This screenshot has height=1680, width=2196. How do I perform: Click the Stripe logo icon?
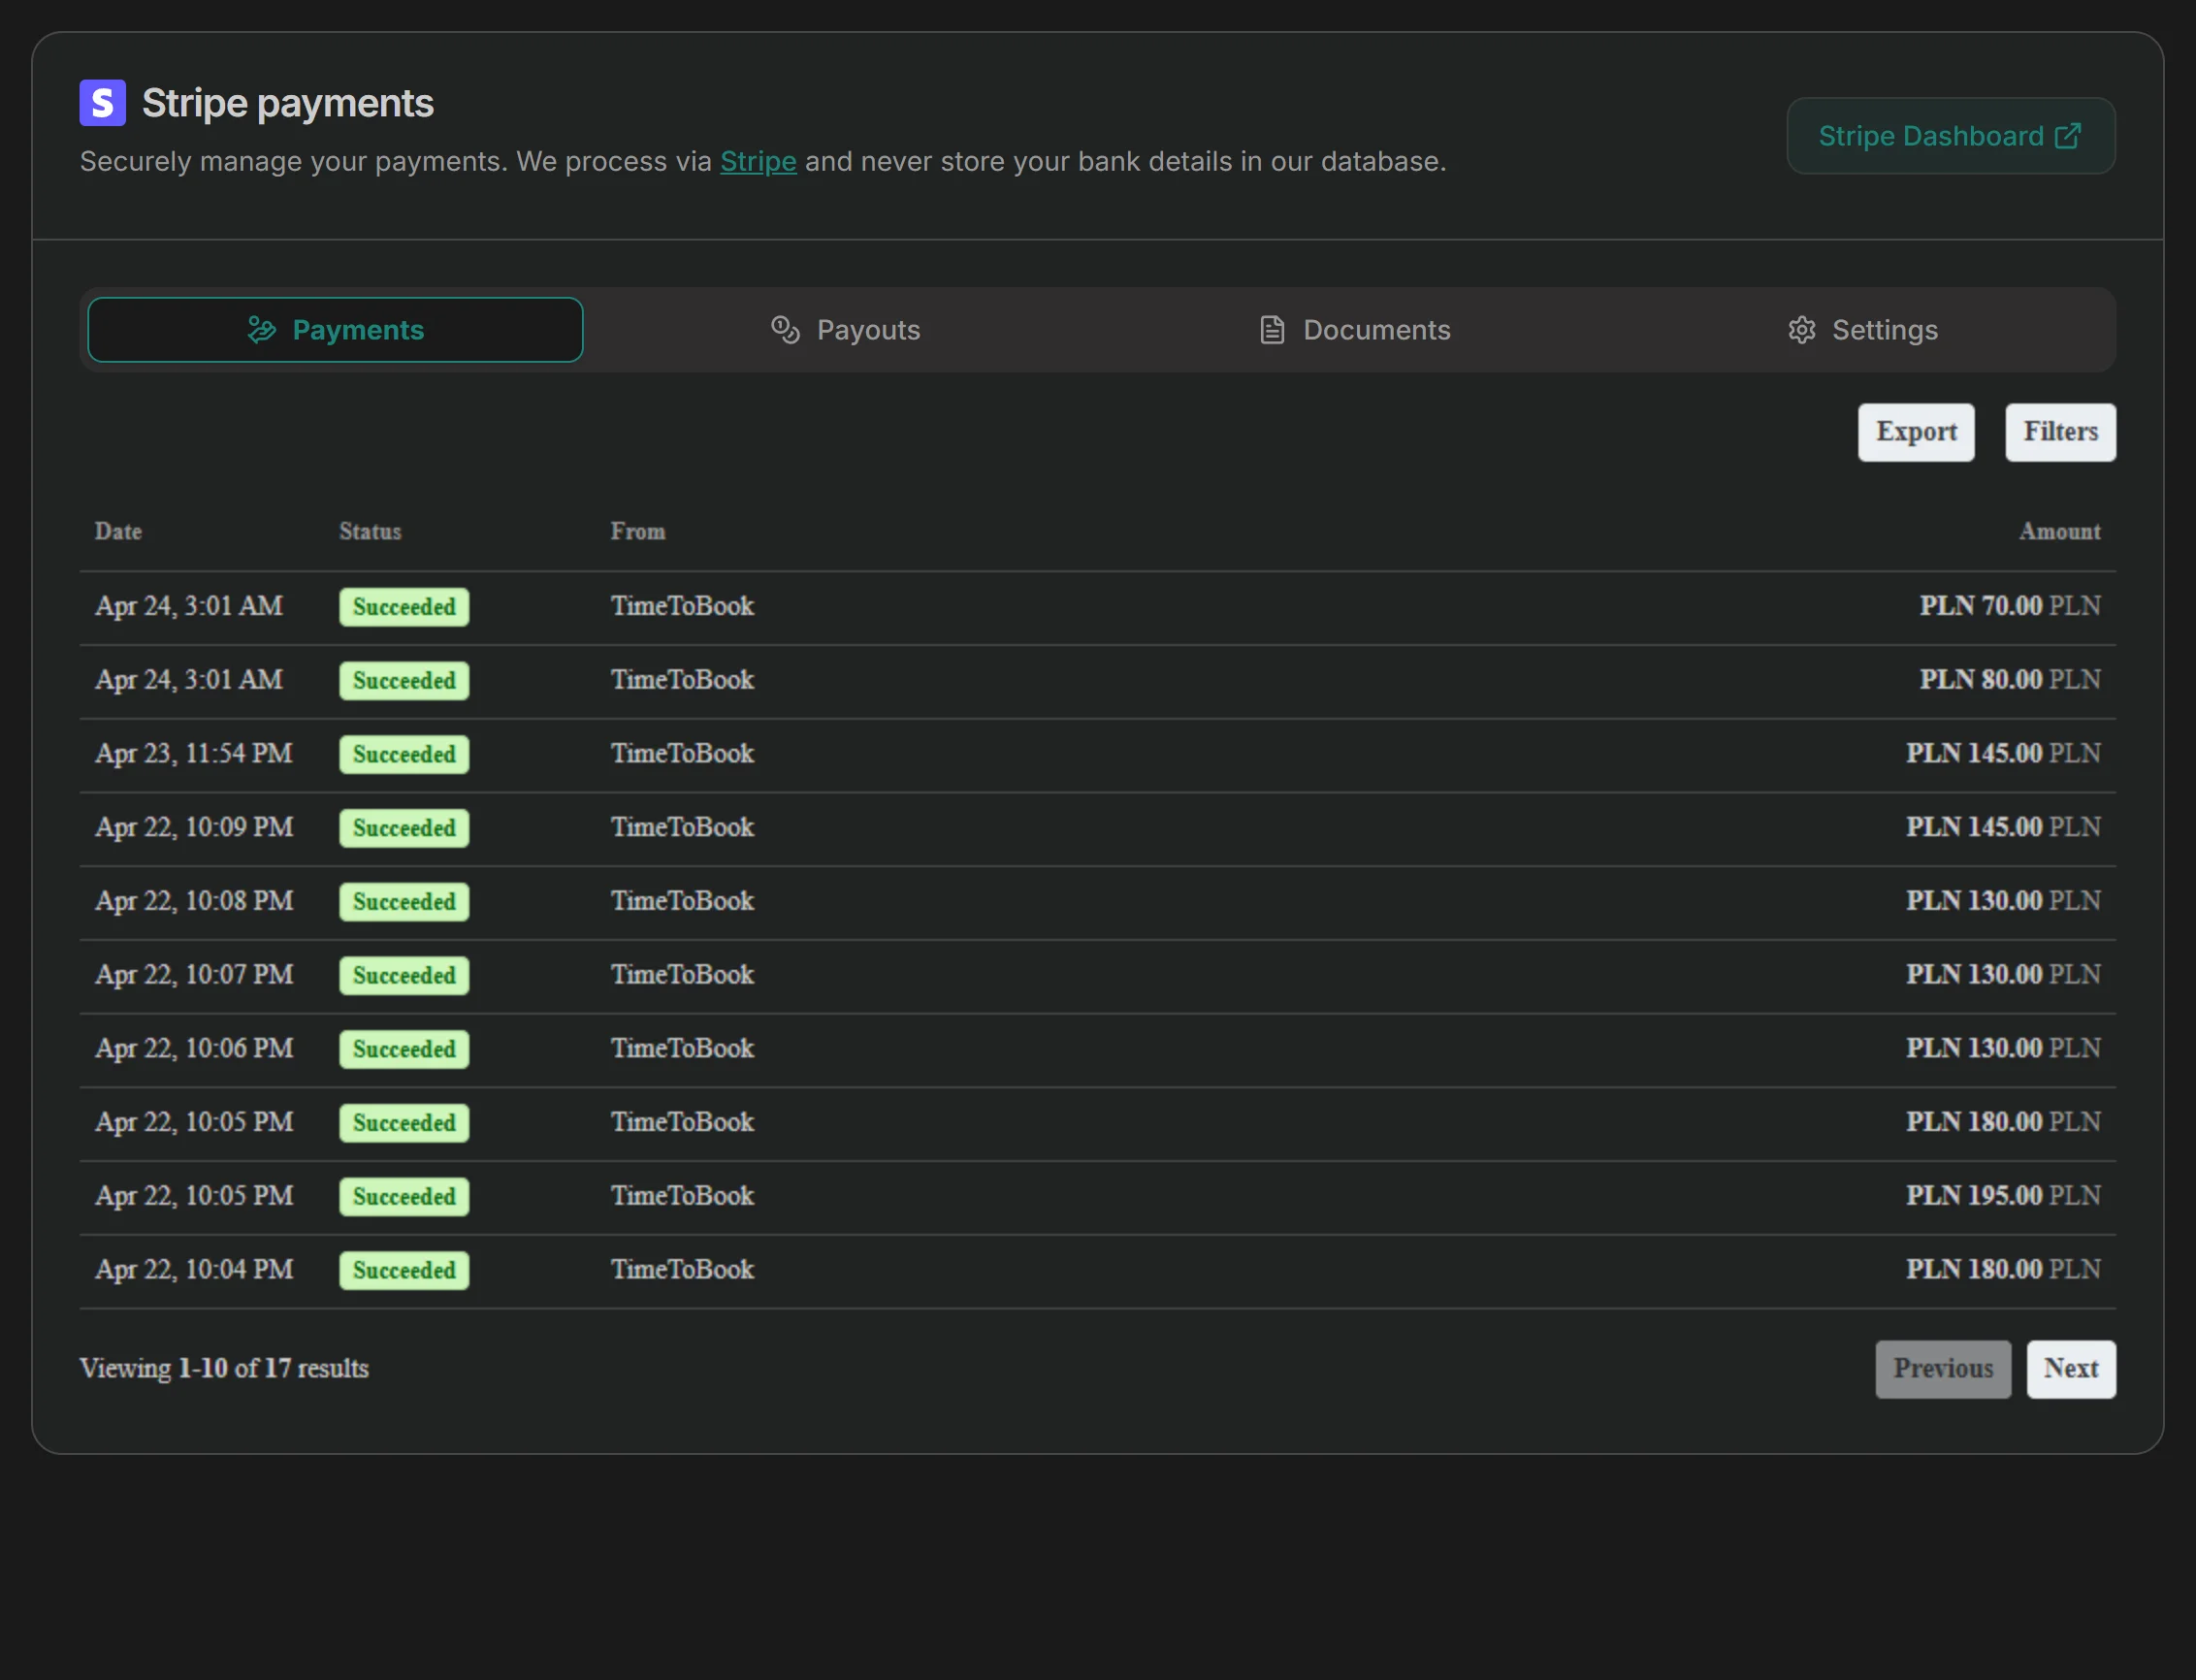[103, 103]
